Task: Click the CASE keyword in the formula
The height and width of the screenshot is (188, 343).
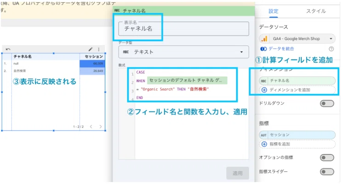Action: coord(140,72)
